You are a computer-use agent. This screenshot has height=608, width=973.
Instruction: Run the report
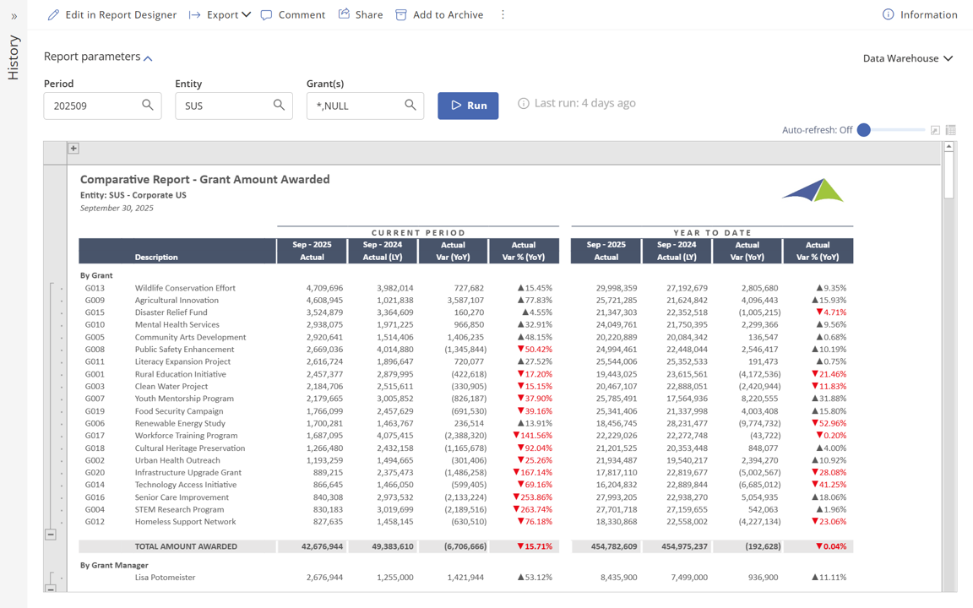tap(468, 106)
